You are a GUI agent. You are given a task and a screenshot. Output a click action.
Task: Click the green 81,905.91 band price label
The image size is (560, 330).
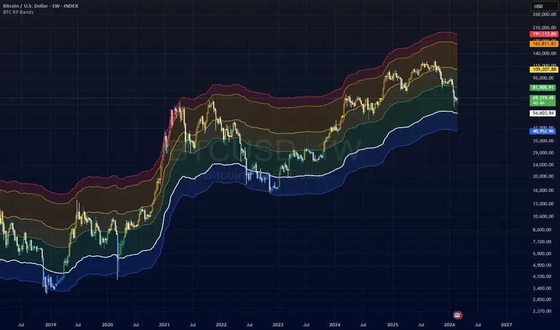pos(543,88)
